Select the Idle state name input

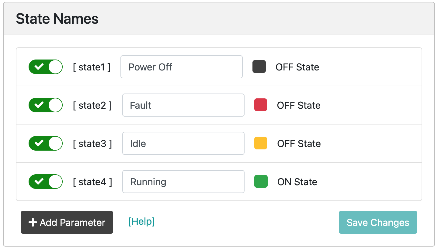click(183, 143)
